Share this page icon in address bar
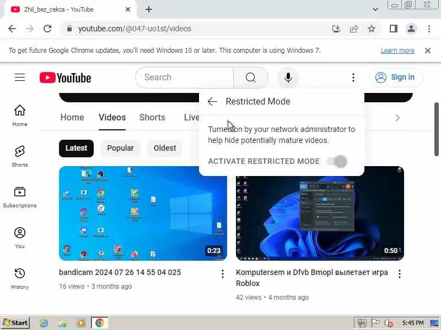 click(x=354, y=29)
